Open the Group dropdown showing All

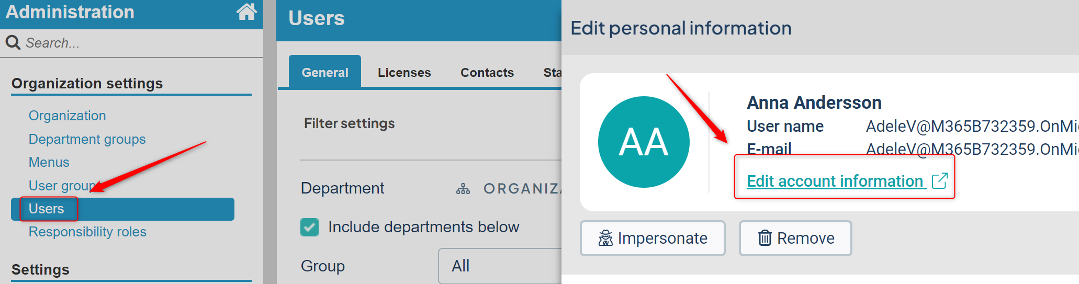[500, 266]
